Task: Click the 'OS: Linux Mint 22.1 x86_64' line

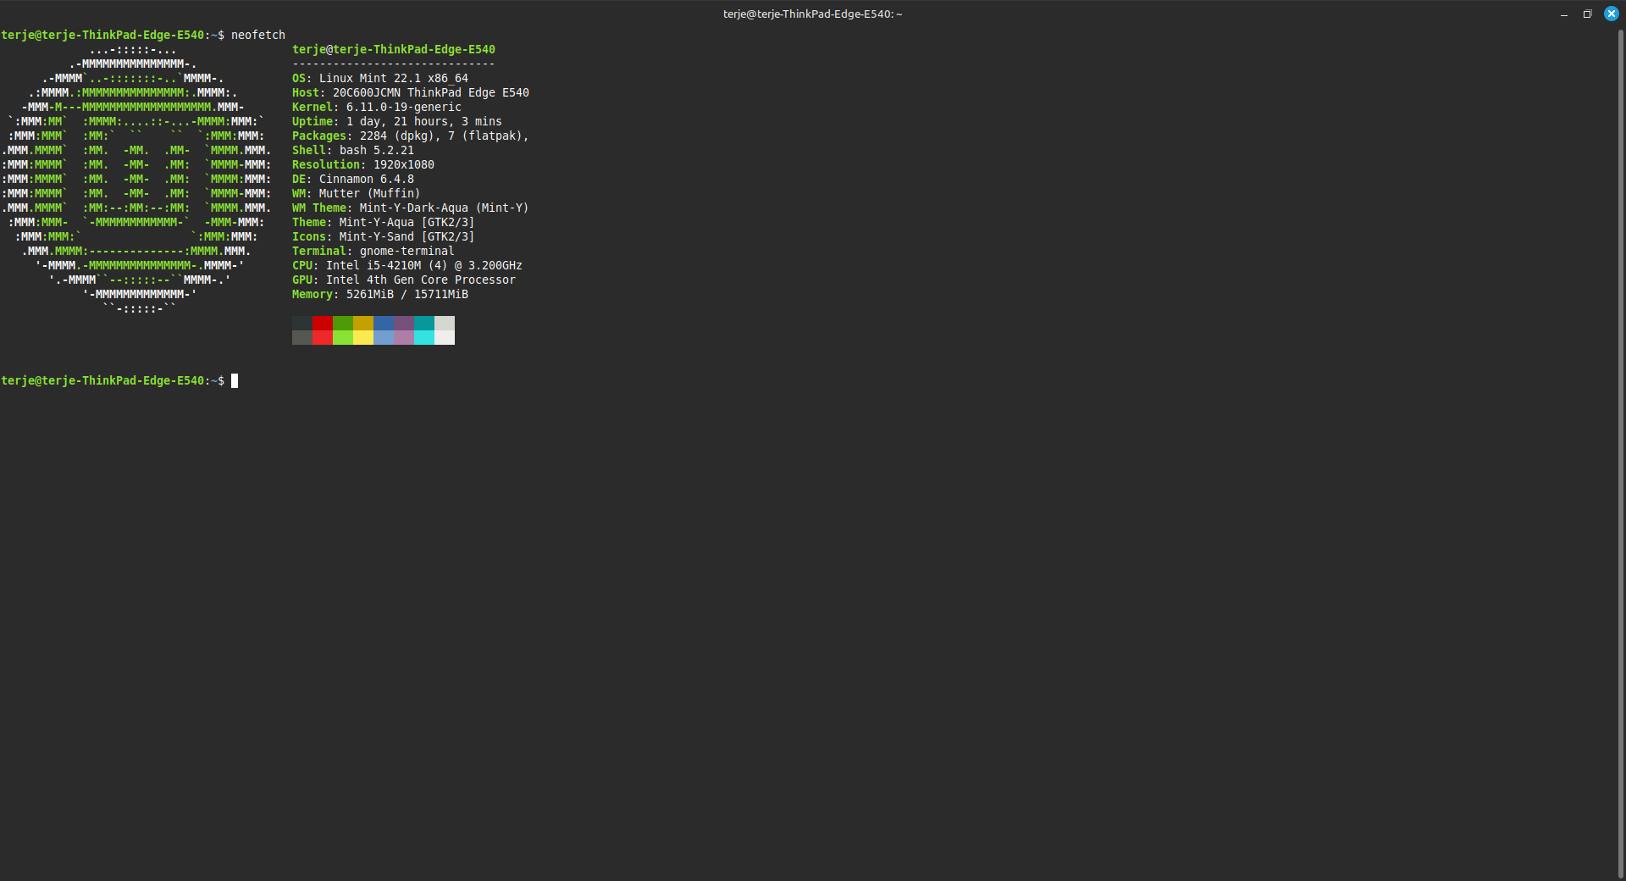Action: tap(380, 79)
